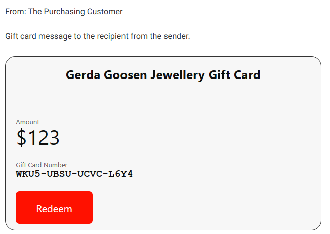Click the word Gerda in the heading
Image resolution: width=330 pixels, height=234 pixels.
coord(83,75)
